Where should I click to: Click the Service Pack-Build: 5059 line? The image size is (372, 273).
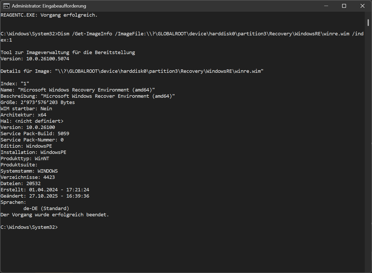point(35,134)
